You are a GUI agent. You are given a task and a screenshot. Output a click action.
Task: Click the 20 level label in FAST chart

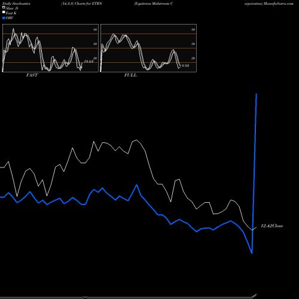[95, 58]
